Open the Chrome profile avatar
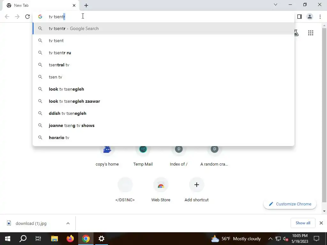 [310, 17]
